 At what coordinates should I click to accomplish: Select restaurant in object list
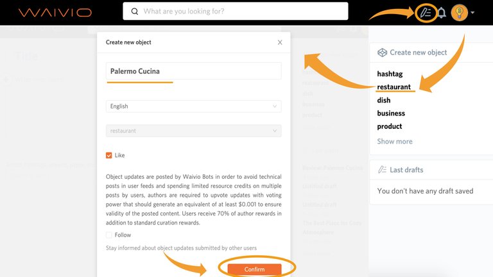pos(394,87)
